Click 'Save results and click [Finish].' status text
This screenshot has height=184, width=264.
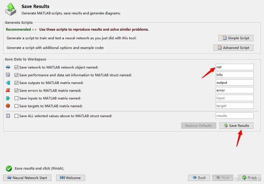tap(39, 168)
